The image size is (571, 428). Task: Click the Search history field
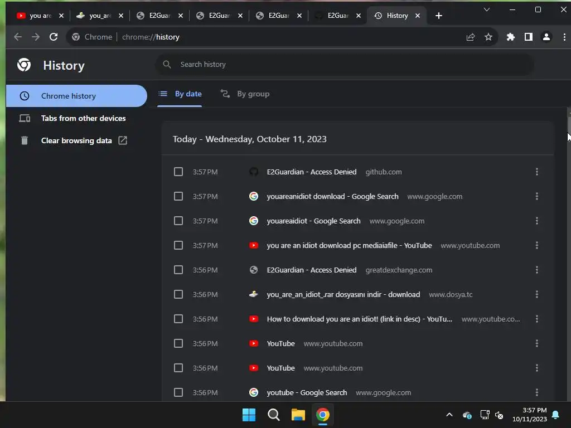(x=345, y=65)
